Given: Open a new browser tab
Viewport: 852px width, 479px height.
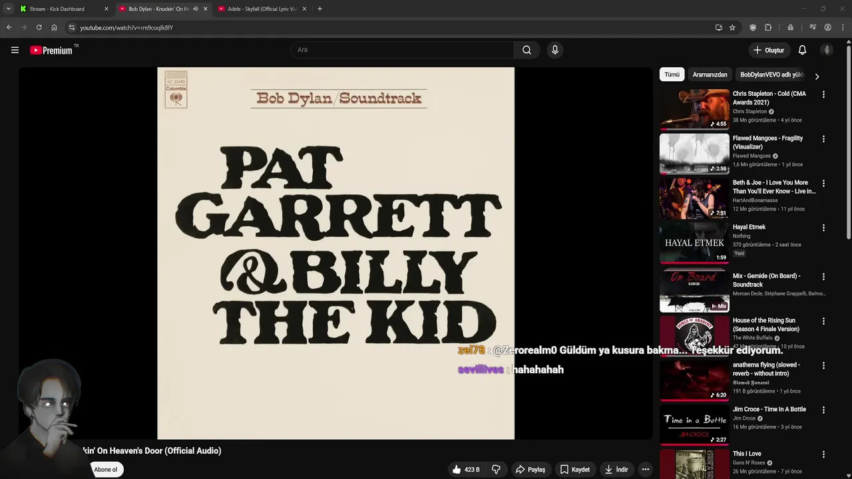Looking at the screenshot, I should (319, 9).
